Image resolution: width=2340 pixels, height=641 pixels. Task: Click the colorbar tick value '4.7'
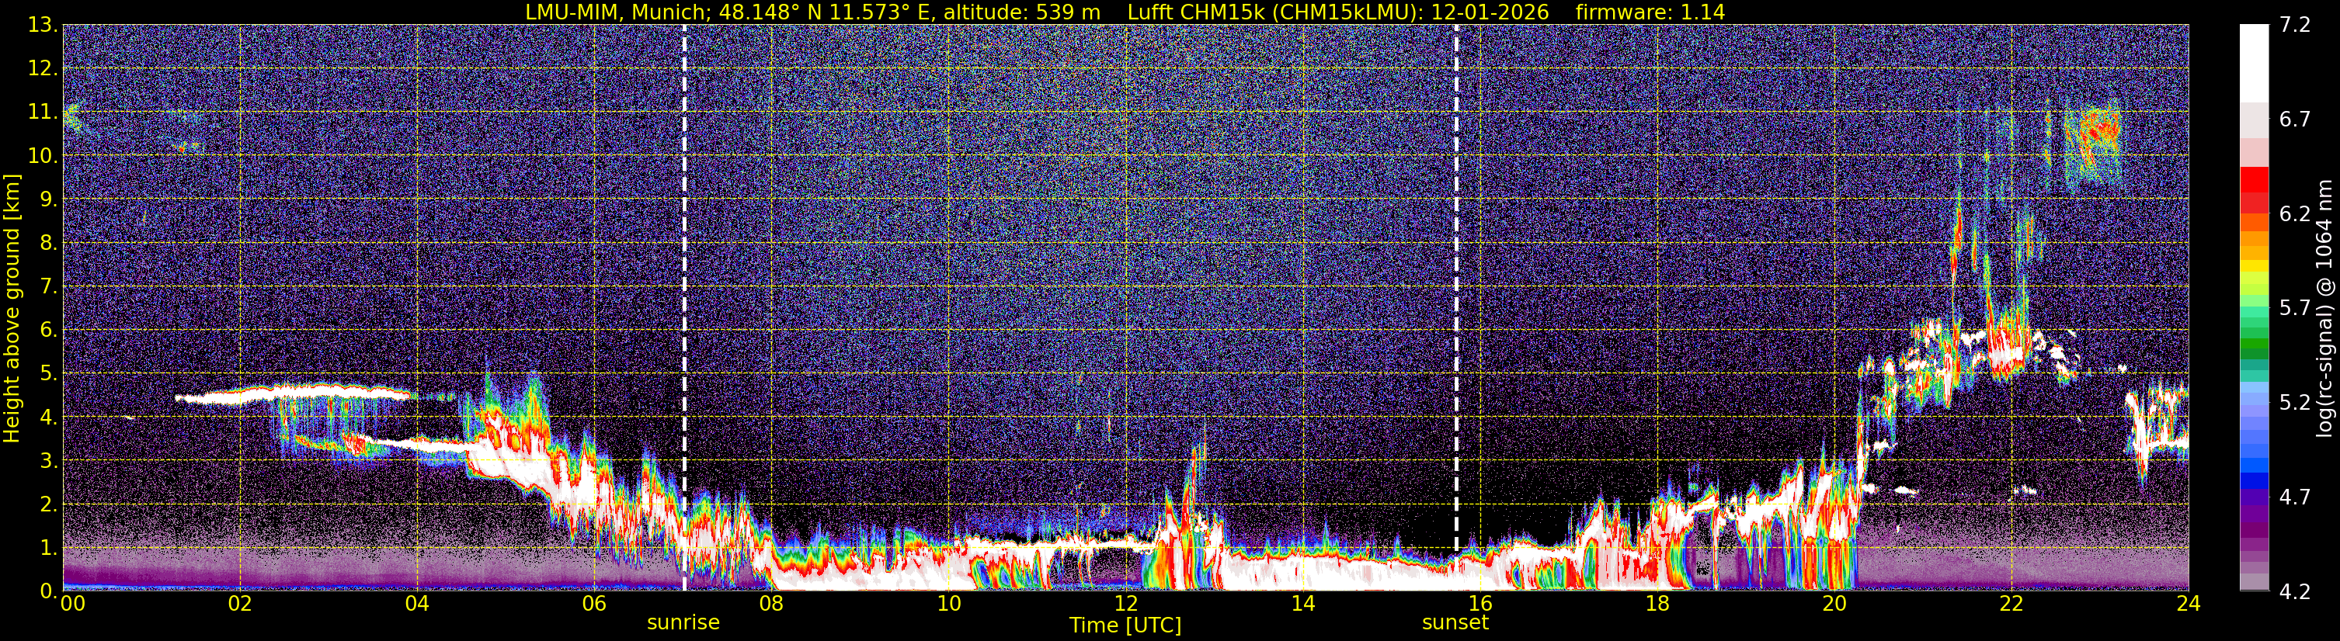pos(2295,497)
